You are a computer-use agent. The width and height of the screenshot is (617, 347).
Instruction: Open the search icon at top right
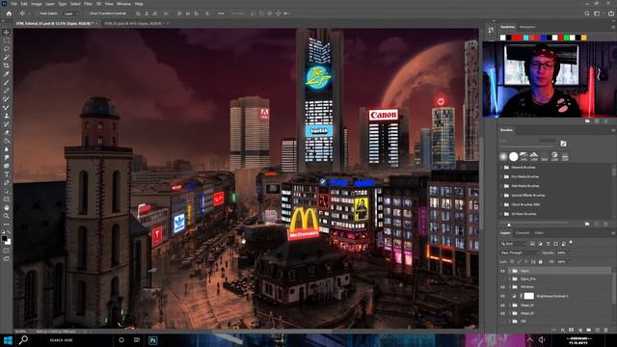pyautogui.click(x=587, y=13)
